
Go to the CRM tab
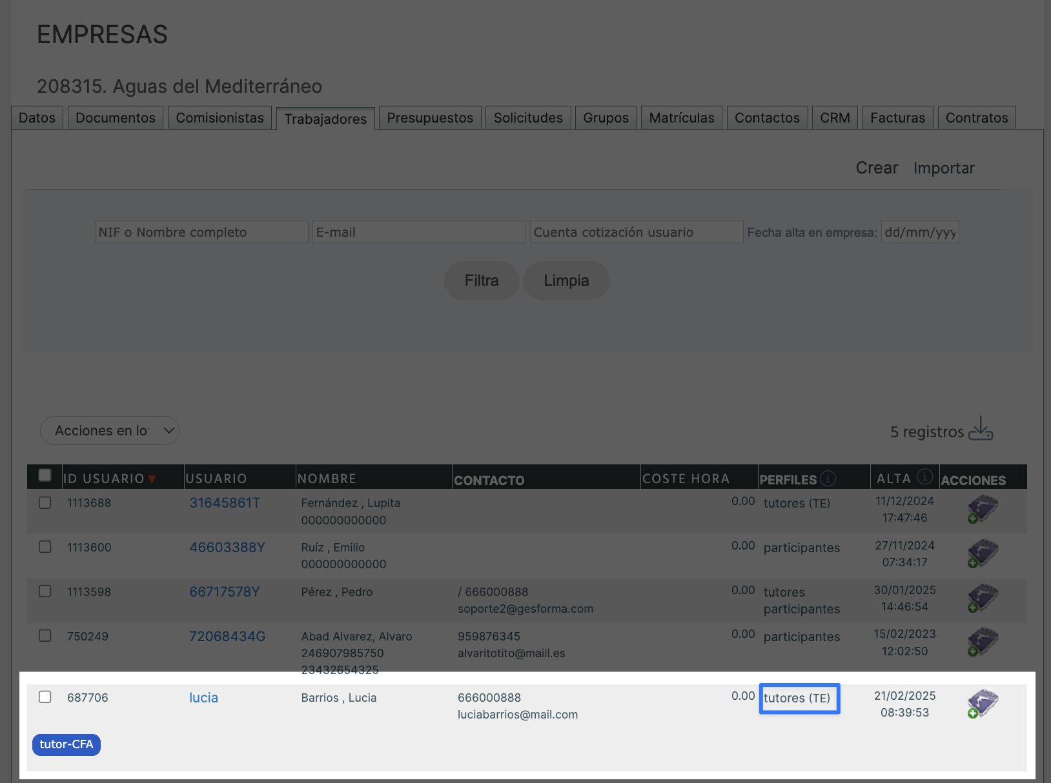click(x=835, y=118)
